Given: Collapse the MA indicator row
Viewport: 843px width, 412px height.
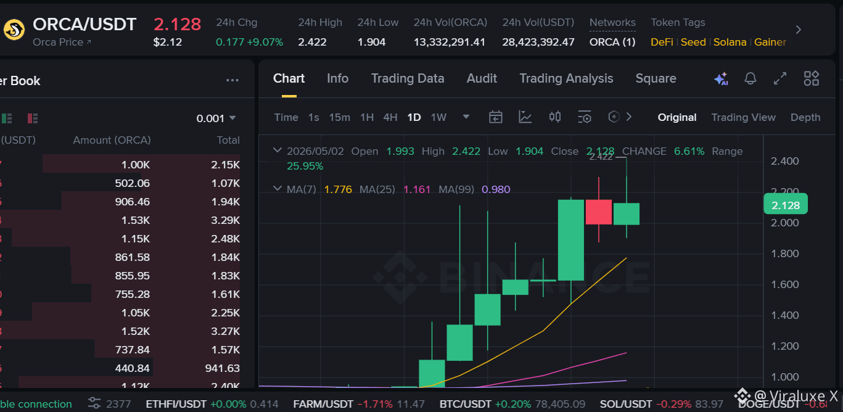Looking at the screenshot, I should pos(278,189).
